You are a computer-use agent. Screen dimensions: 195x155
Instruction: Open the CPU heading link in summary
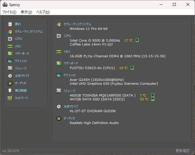pyautogui.click(x=67, y=36)
